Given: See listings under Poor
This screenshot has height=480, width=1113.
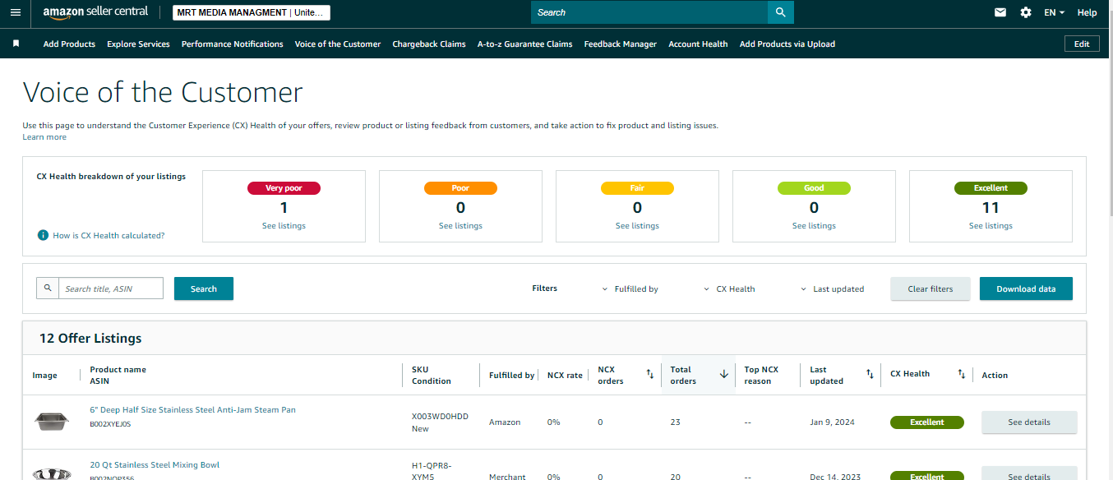Looking at the screenshot, I should (x=460, y=225).
